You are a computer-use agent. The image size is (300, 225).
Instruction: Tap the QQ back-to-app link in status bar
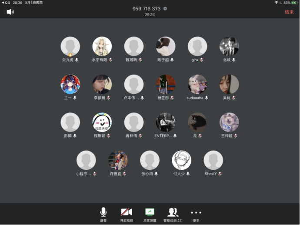[x=6, y=3]
